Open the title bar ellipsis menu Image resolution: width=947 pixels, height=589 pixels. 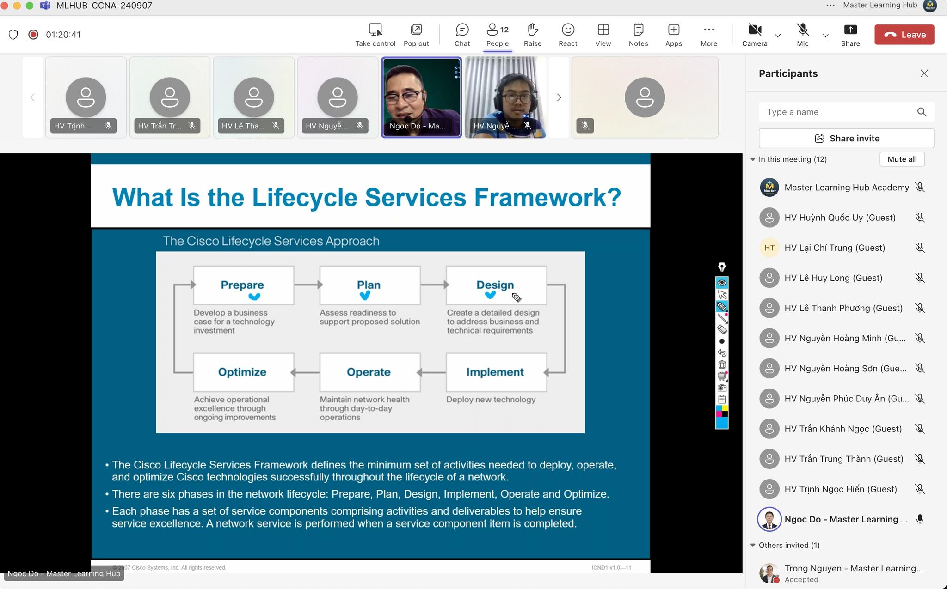pos(830,6)
